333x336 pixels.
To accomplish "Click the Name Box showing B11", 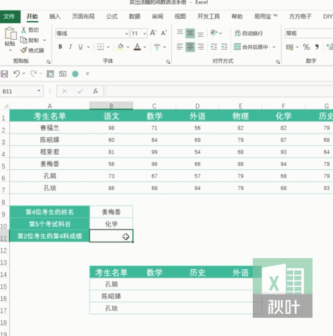I will (22, 91).
